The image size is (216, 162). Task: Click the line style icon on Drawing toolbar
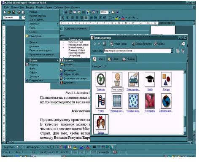coord(94,147)
